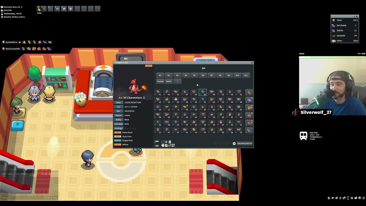Toggle the star marking
The height and width of the screenshot is (206, 366).
click(x=130, y=128)
